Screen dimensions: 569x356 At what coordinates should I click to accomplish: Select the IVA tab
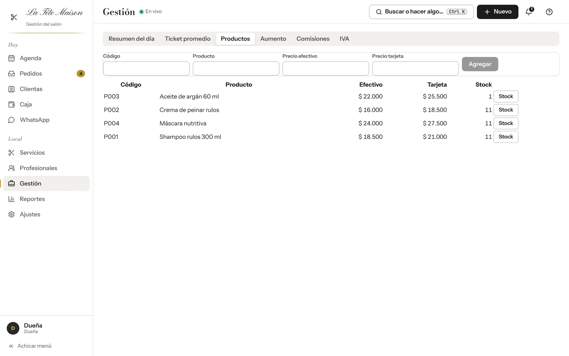344,39
